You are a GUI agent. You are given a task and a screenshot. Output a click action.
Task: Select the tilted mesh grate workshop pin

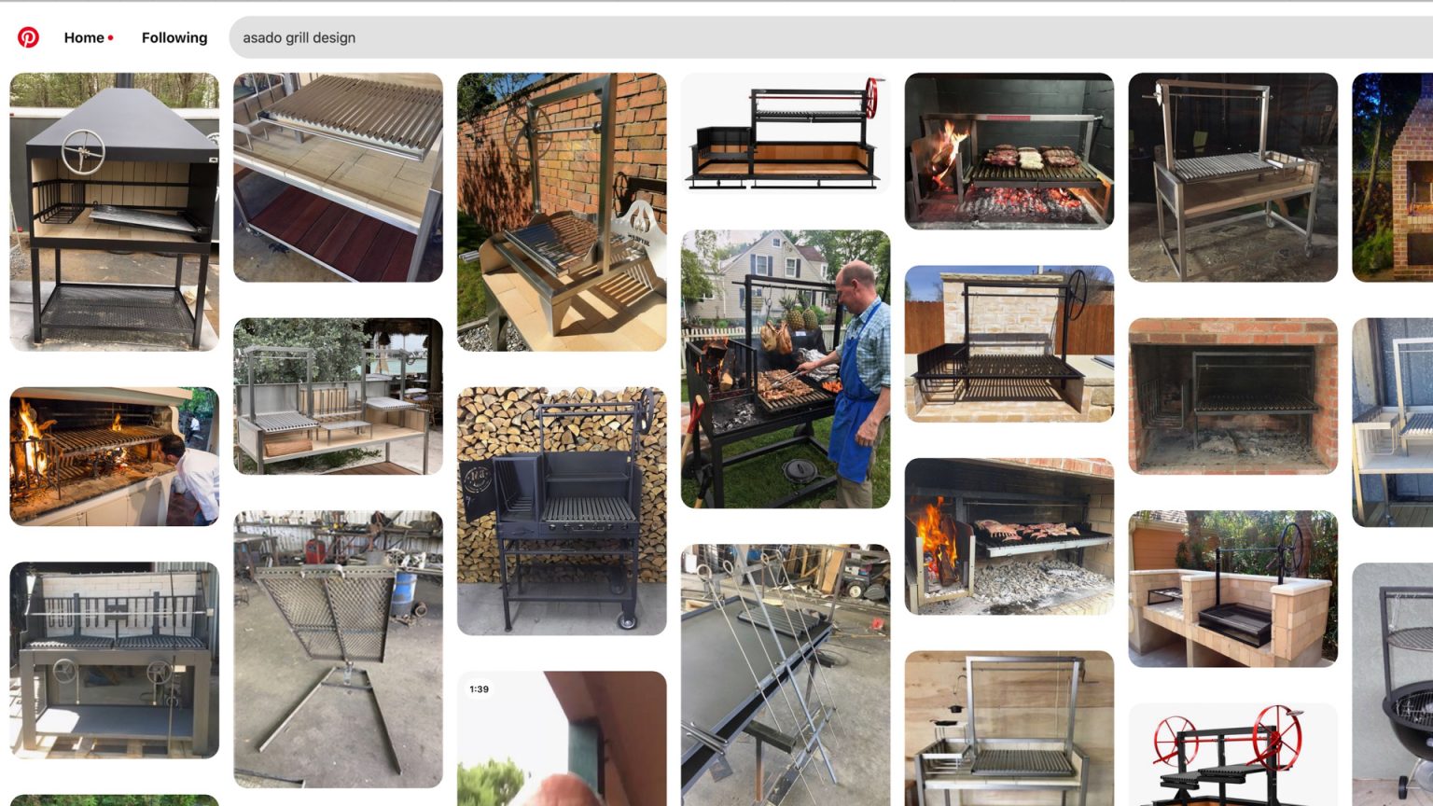[x=338, y=649]
